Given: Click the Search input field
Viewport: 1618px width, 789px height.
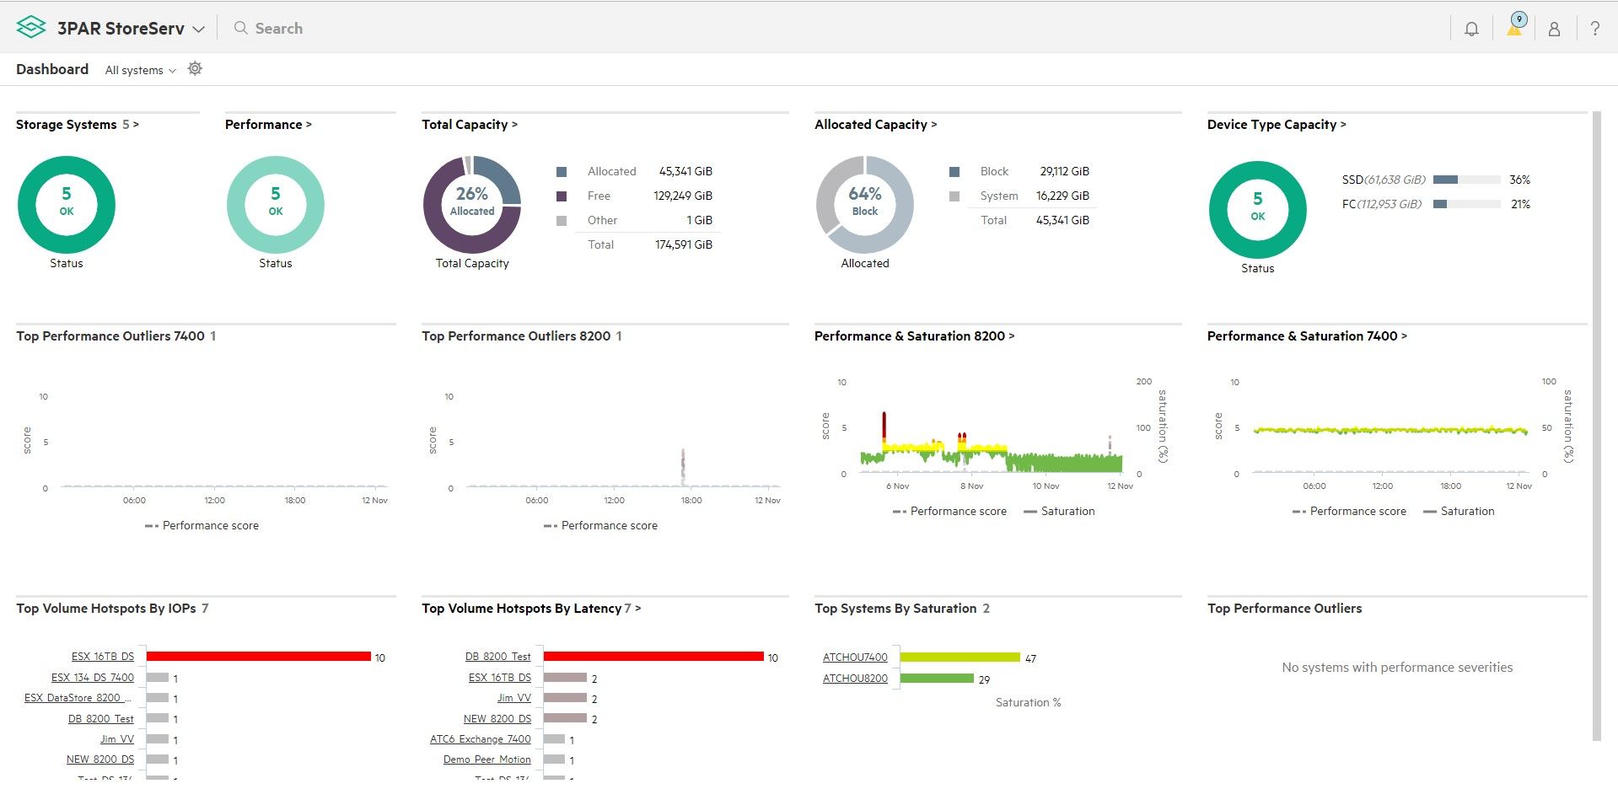Looking at the screenshot, I should (x=278, y=28).
